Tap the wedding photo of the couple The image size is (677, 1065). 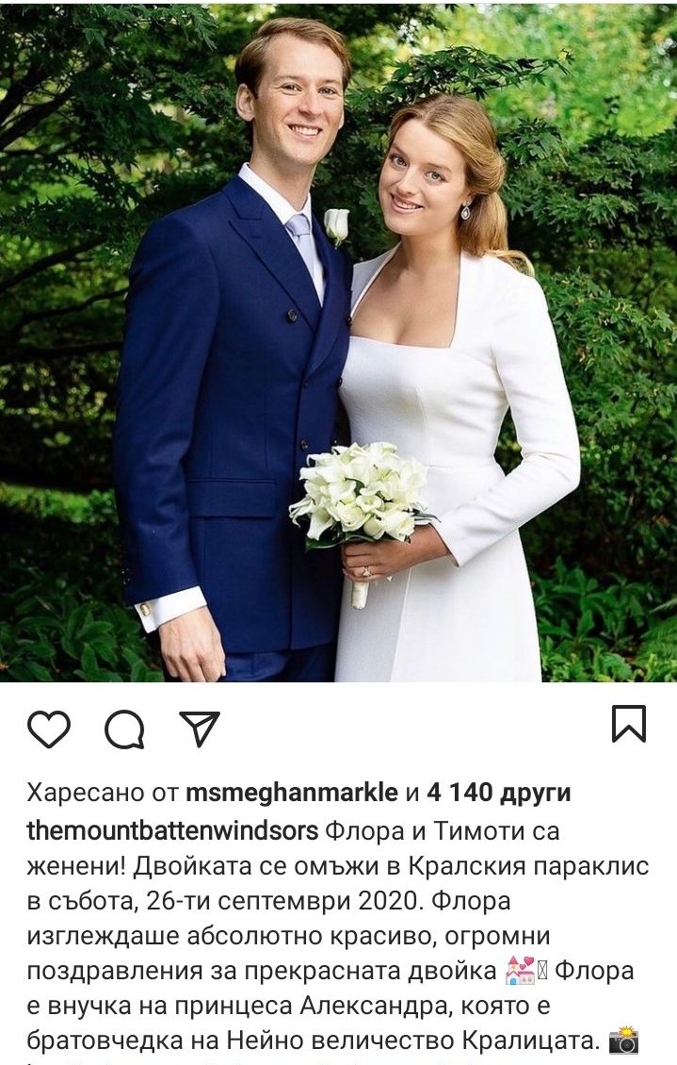pos(339,340)
